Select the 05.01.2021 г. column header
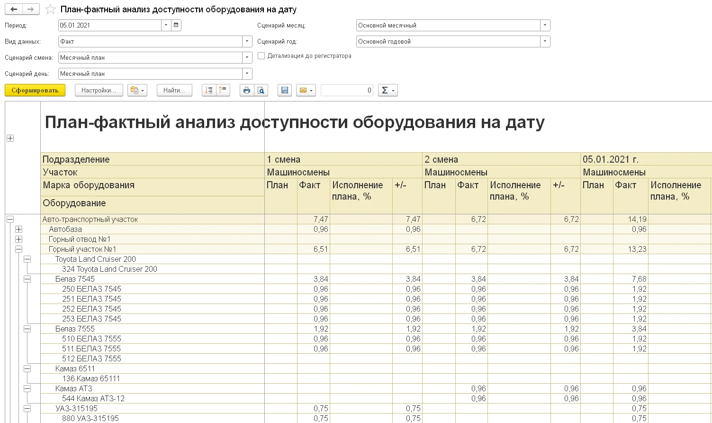The height and width of the screenshot is (423, 712). (x=646, y=159)
